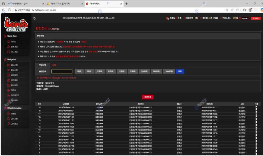Open 입금신청 in the Navigation sidebar

pyautogui.click(x=14, y=65)
